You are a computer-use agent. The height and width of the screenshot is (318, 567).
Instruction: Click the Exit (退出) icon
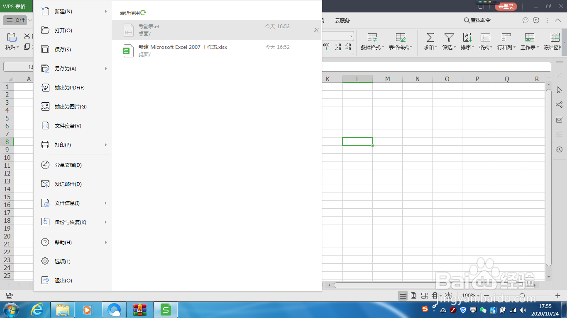click(x=45, y=281)
